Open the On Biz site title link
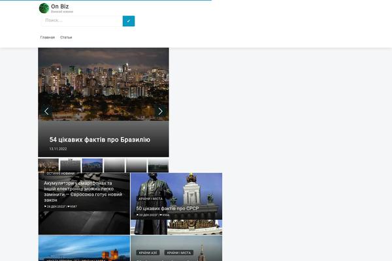This screenshot has width=392, height=261. (59, 7)
